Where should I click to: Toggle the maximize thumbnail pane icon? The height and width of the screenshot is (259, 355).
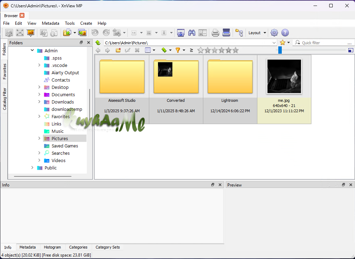[351, 50]
